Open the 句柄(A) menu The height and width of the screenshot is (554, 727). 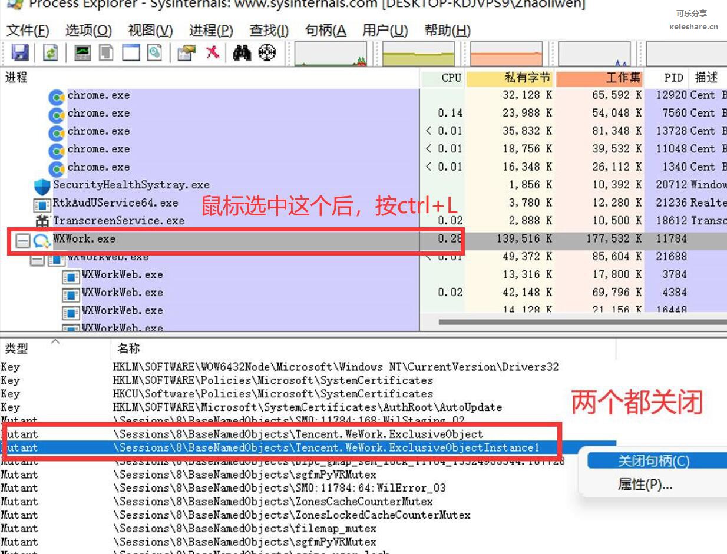(326, 30)
